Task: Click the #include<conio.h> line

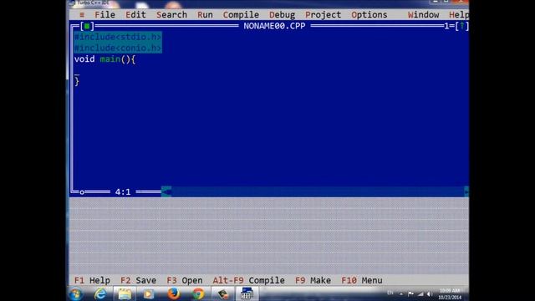Action: 118,48
